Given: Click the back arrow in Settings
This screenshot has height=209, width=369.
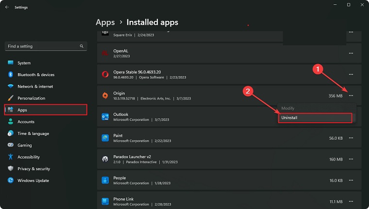Looking at the screenshot, I should 7,7.
